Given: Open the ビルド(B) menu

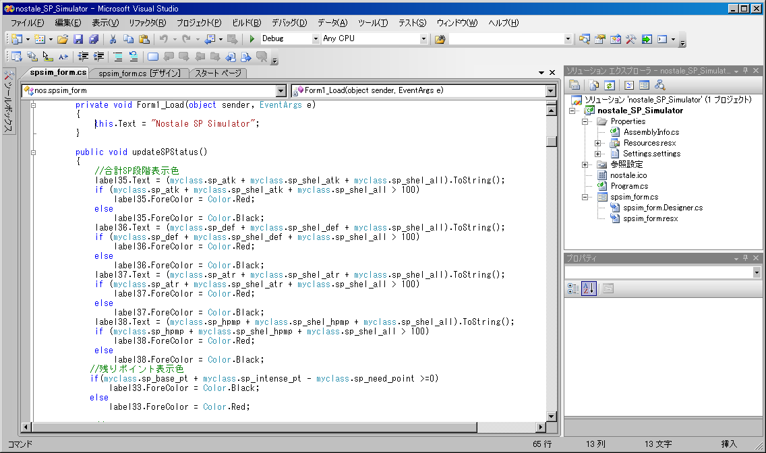Looking at the screenshot, I should tap(246, 23).
